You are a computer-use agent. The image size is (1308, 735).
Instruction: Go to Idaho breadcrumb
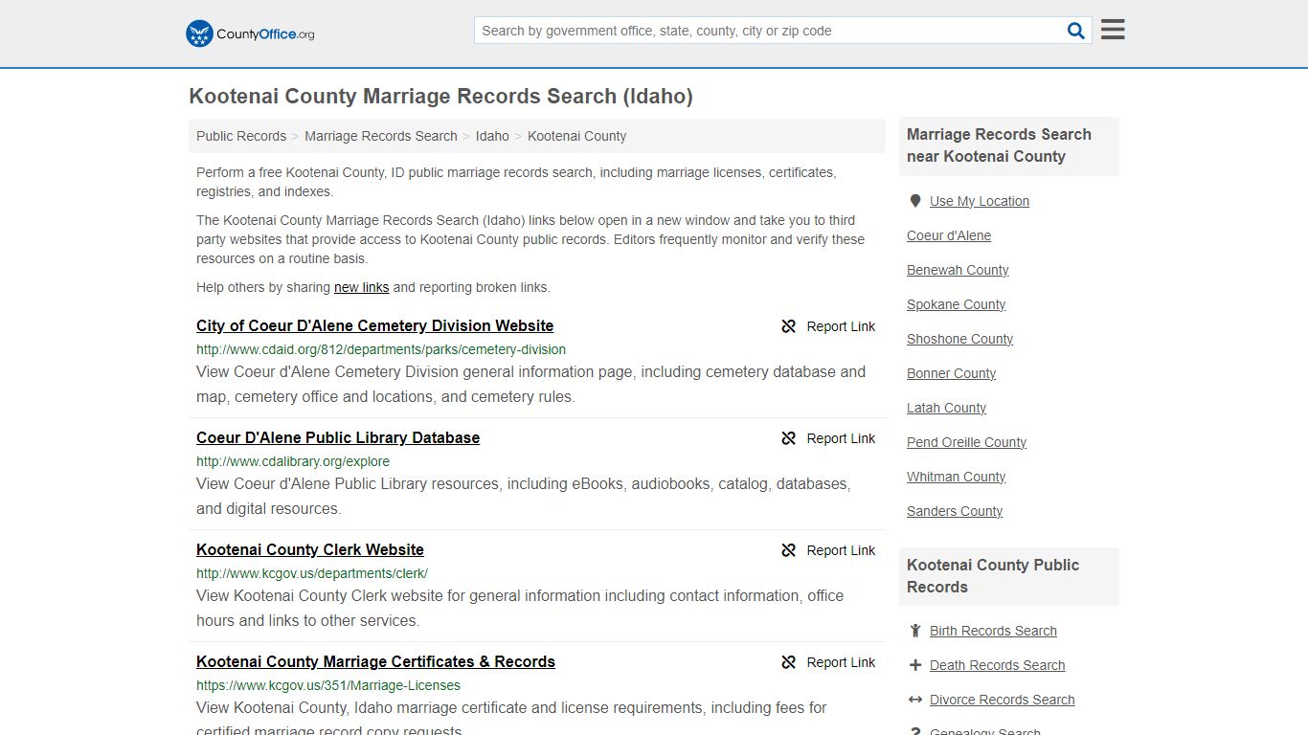pos(492,136)
